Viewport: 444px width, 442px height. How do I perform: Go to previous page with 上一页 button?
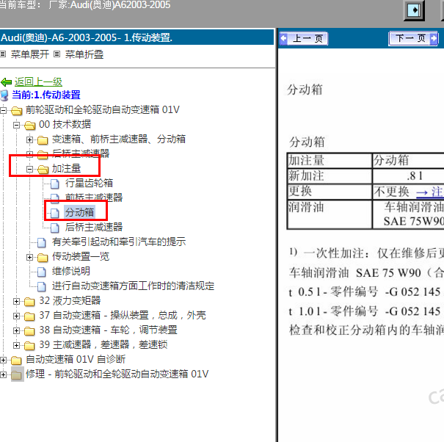point(304,38)
